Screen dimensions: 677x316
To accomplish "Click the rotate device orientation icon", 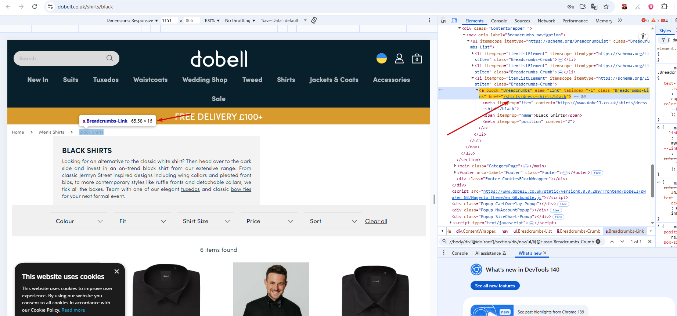I will click(x=314, y=20).
